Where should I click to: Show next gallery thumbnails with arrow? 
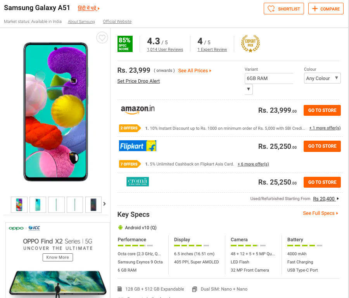tap(104, 204)
